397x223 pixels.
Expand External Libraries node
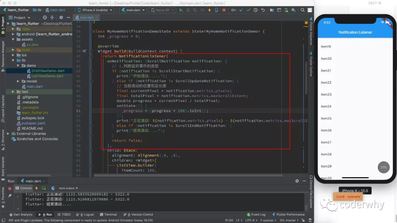tap(8, 133)
